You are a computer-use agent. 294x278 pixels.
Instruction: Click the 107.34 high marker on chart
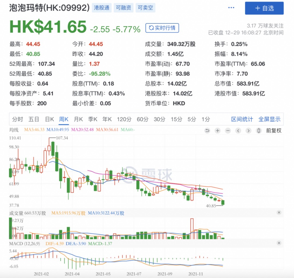(62, 138)
